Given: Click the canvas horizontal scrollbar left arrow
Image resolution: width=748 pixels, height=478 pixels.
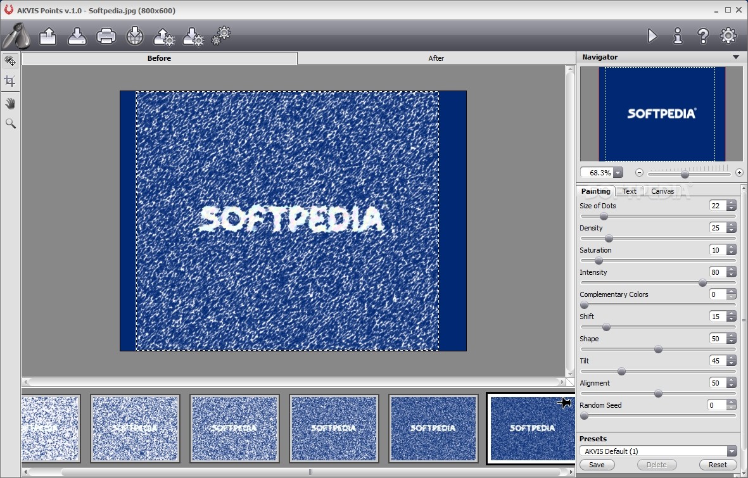Looking at the screenshot, I should pyautogui.click(x=26, y=382).
